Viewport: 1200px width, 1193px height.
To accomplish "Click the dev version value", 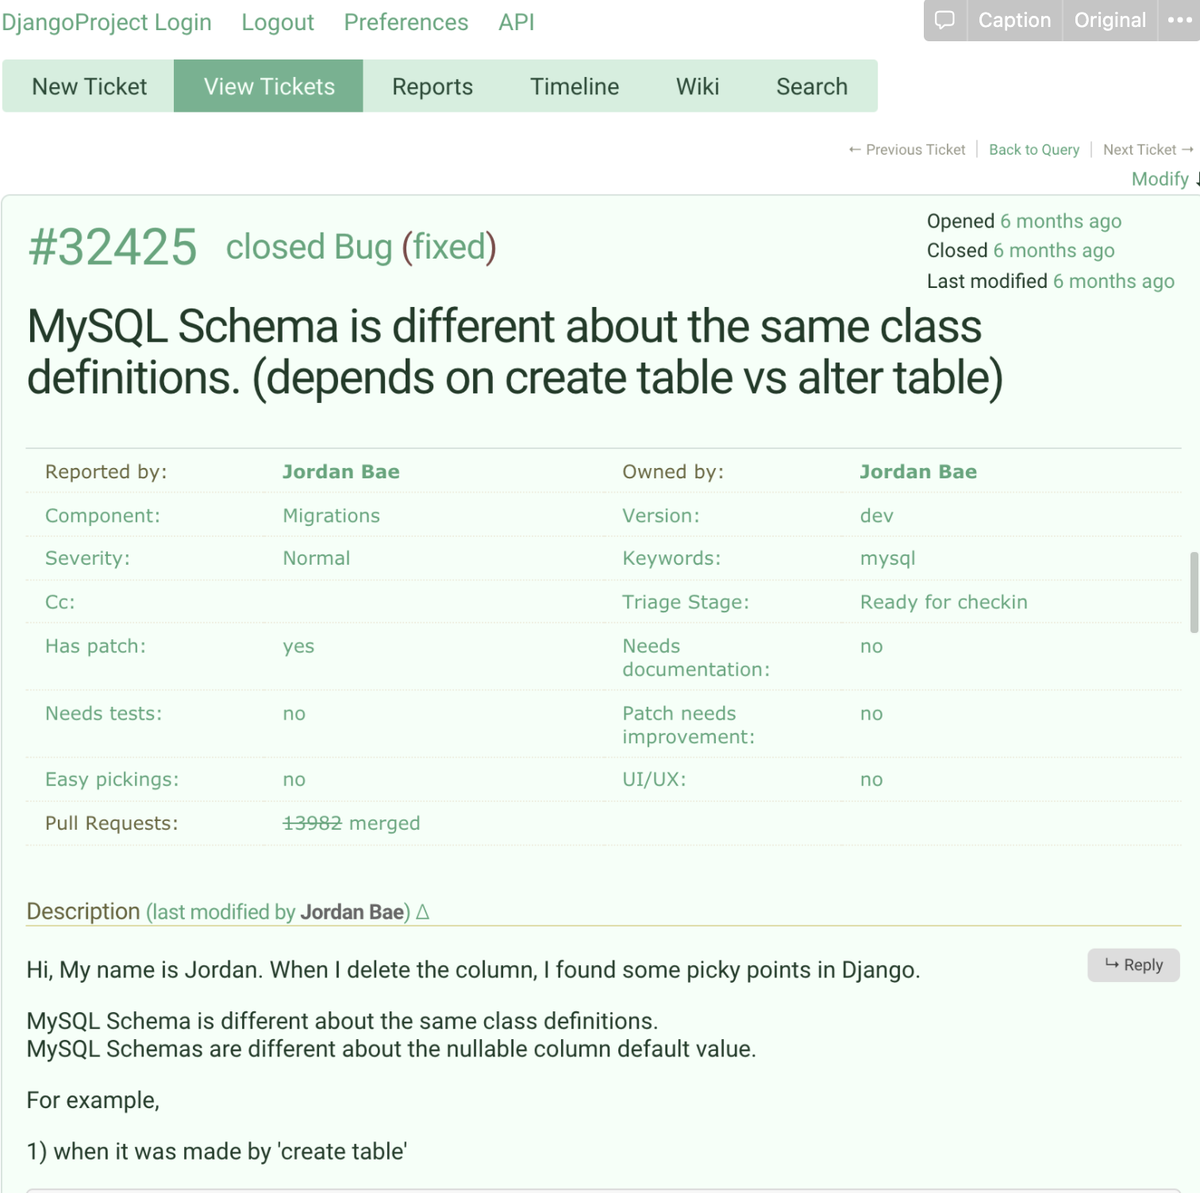I will tap(877, 516).
